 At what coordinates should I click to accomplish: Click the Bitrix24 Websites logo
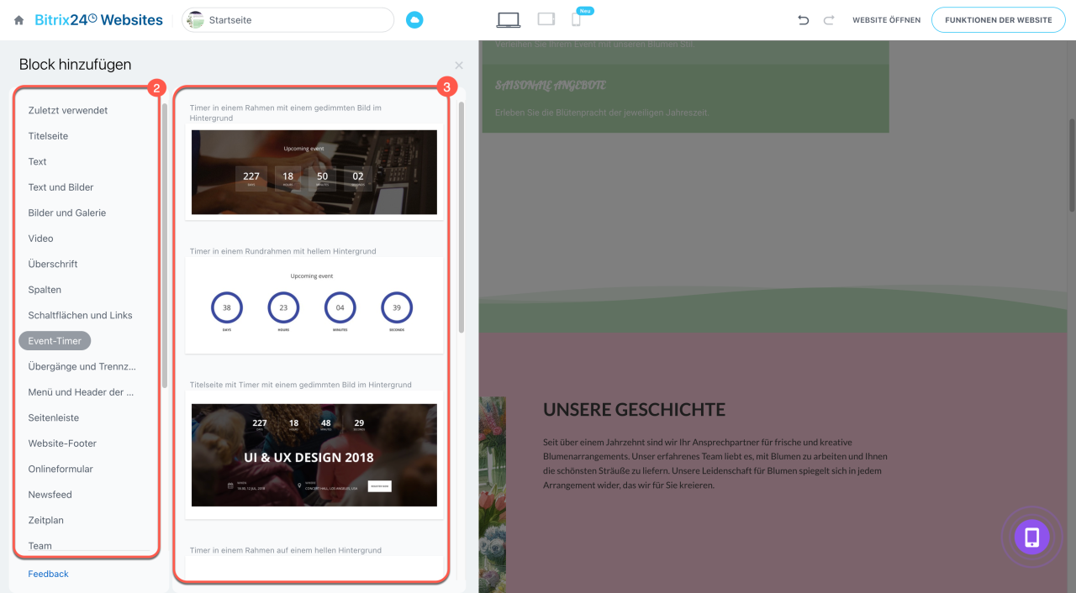[x=99, y=19]
